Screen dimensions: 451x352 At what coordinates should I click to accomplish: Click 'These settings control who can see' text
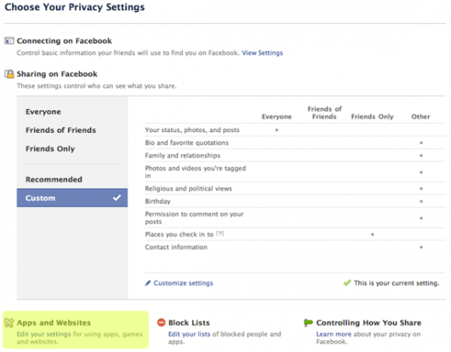coord(97,86)
